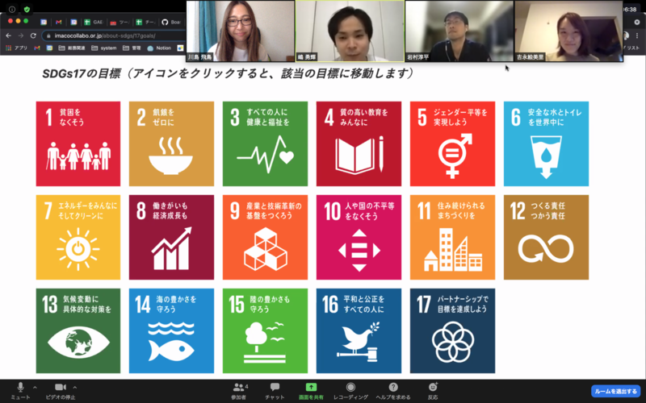Viewport: 646px width, 403px height.
Task: Open goal 11 住み続けられるまちづくりを tile
Action: [x=452, y=237]
